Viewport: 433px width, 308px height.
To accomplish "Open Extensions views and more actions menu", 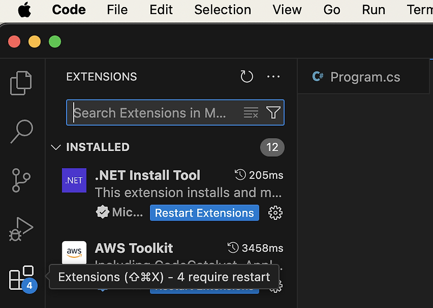I will point(273,76).
